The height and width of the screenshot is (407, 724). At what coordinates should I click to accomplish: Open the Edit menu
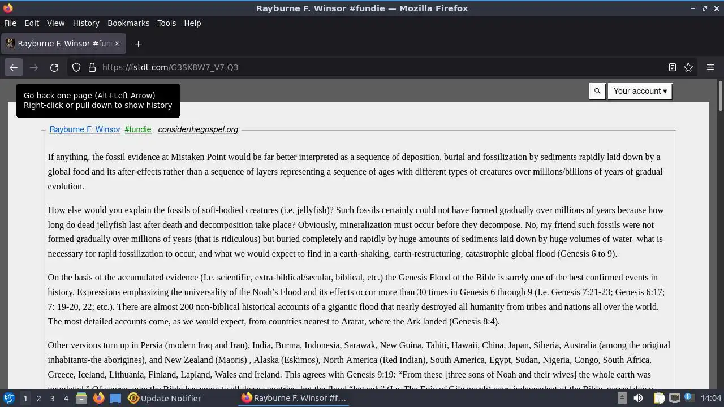32,23
